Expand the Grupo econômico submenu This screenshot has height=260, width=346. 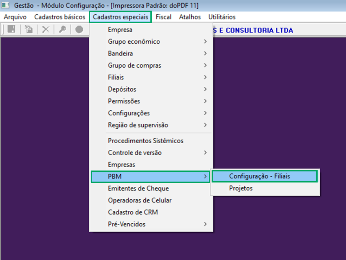pos(151,42)
